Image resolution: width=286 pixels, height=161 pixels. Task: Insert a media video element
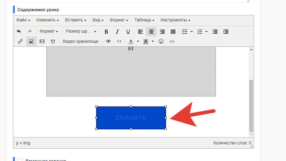[42, 41]
